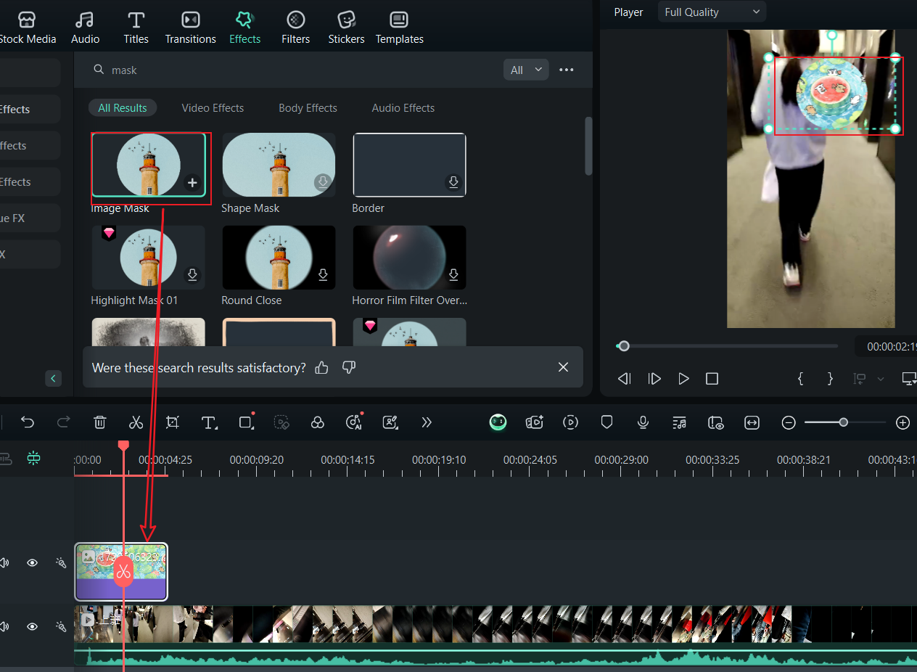Click the undo arrow in timeline toolbar

28,422
